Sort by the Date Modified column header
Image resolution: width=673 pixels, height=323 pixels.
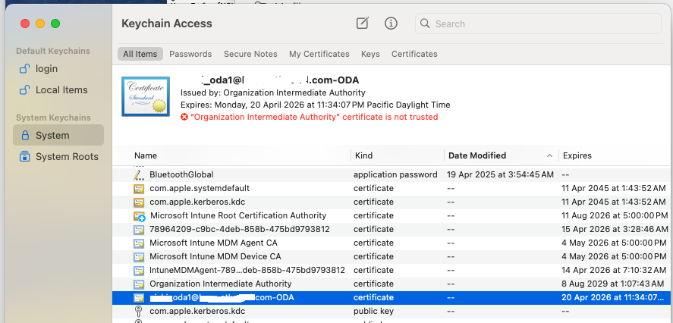[x=477, y=155]
